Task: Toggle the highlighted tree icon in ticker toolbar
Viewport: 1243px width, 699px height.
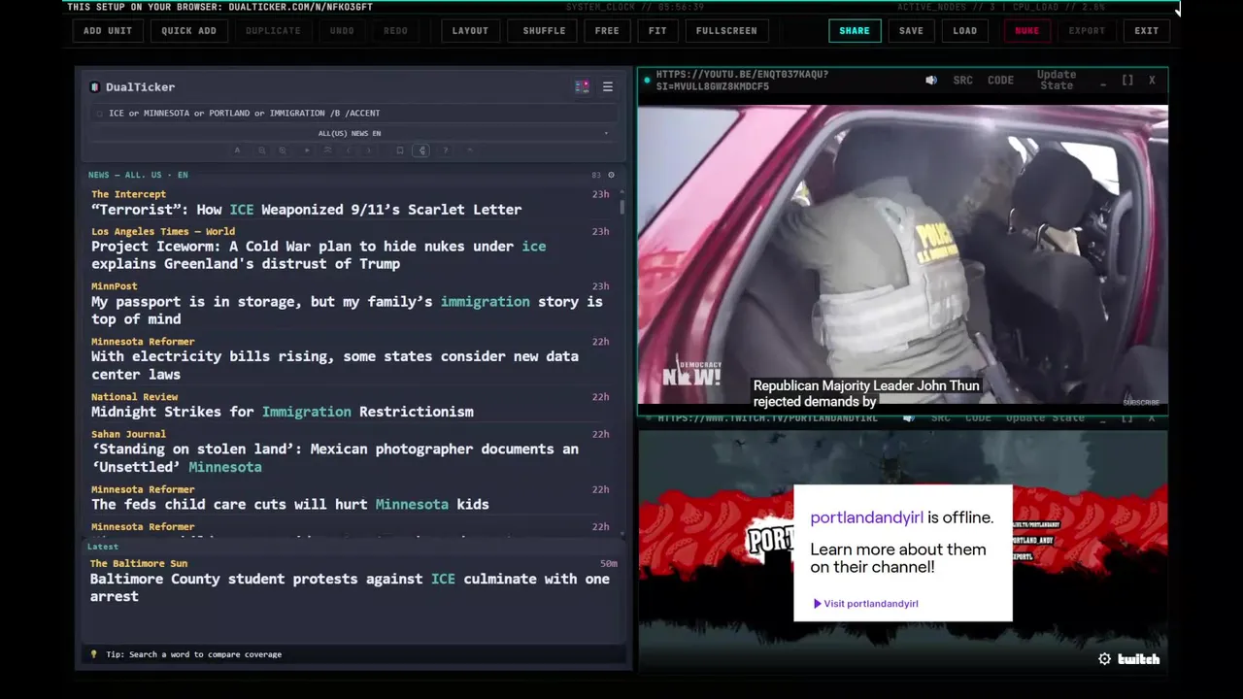Action: [421, 150]
